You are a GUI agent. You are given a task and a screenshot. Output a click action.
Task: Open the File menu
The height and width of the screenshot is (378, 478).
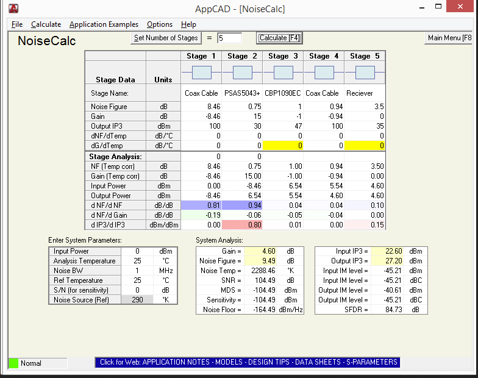pos(16,24)
